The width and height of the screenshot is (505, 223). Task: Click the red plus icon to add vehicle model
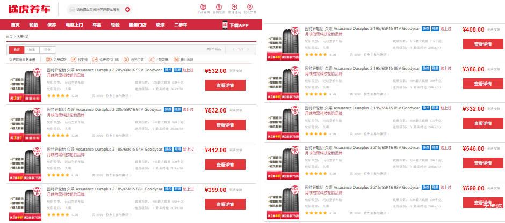click(127, 10)
